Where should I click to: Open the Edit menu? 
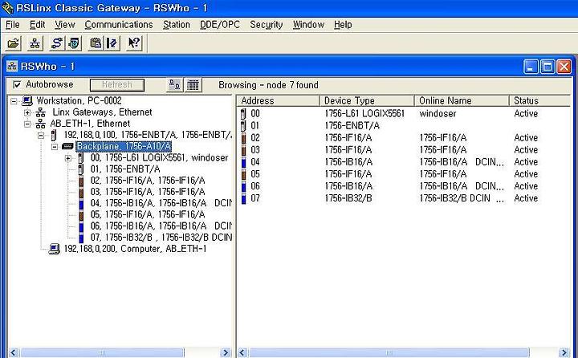(x=37, y=25)
